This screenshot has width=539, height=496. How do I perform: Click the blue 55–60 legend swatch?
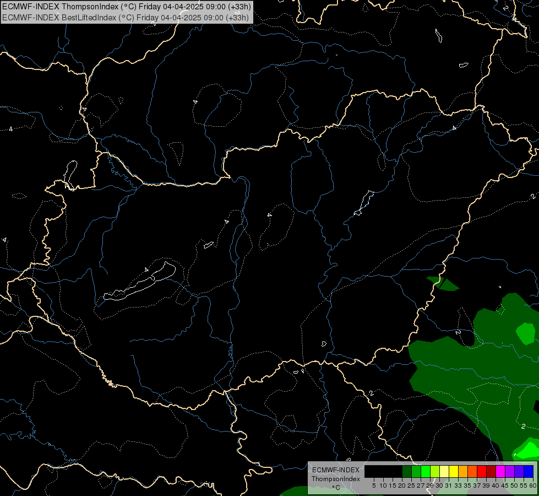pos(529,471)
